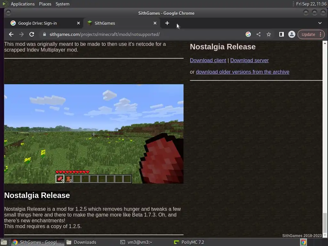Switch to SithGames Chrome taskbar entry
Screen dimensions: 328x246
pyautogui.click(x=38, y=242)
